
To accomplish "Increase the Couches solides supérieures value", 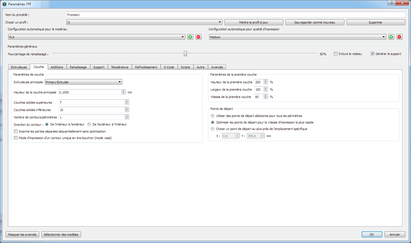I will click(x=127, y=101).
